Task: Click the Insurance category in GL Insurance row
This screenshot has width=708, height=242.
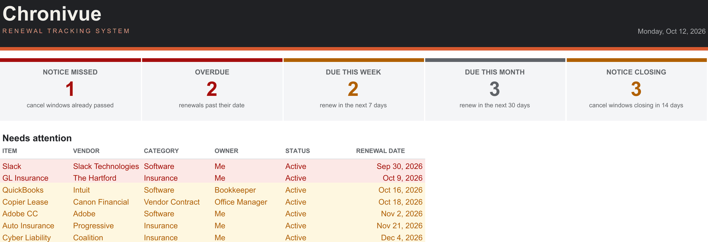Action: [x=161, y=178]
